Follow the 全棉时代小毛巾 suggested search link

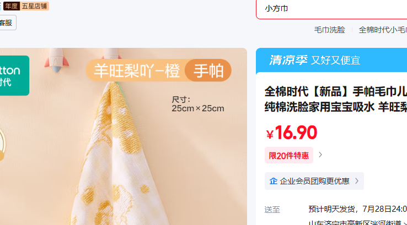pyautogui.click(x=383, y=30)
